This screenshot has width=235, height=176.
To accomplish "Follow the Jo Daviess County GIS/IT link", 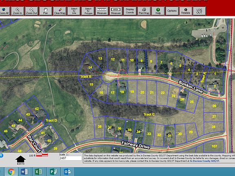I will [204, 161].
